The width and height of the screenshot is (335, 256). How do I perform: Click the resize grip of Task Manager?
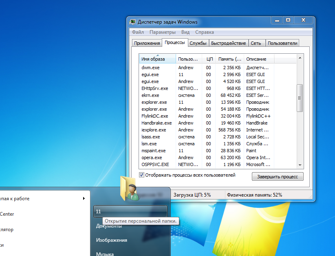311,197
